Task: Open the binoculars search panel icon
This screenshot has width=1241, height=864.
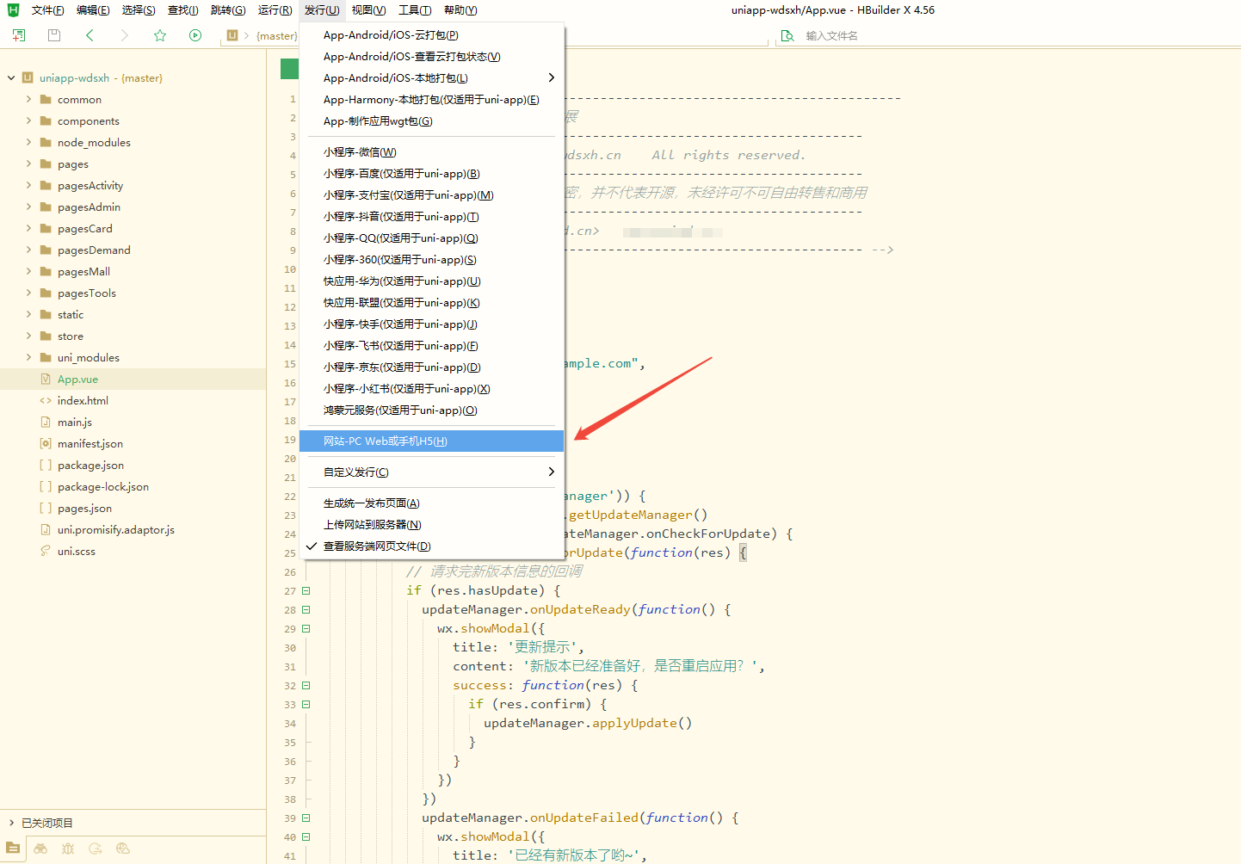Action: [x=40, y=849]
